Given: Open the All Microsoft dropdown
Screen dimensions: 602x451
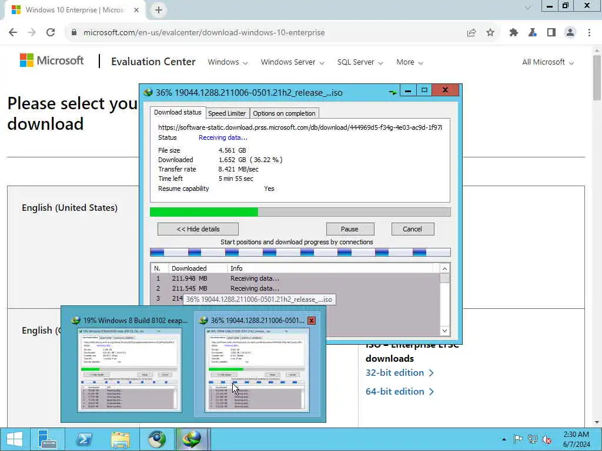Looking at the screenshot, I should 548,62.
